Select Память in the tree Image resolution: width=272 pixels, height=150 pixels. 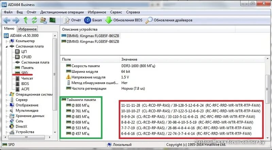28,68
